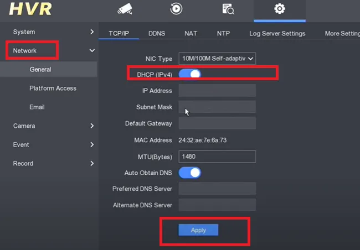360x250 pixels.
Task: Select System in the sidebar
Action: tap(24, 32)
